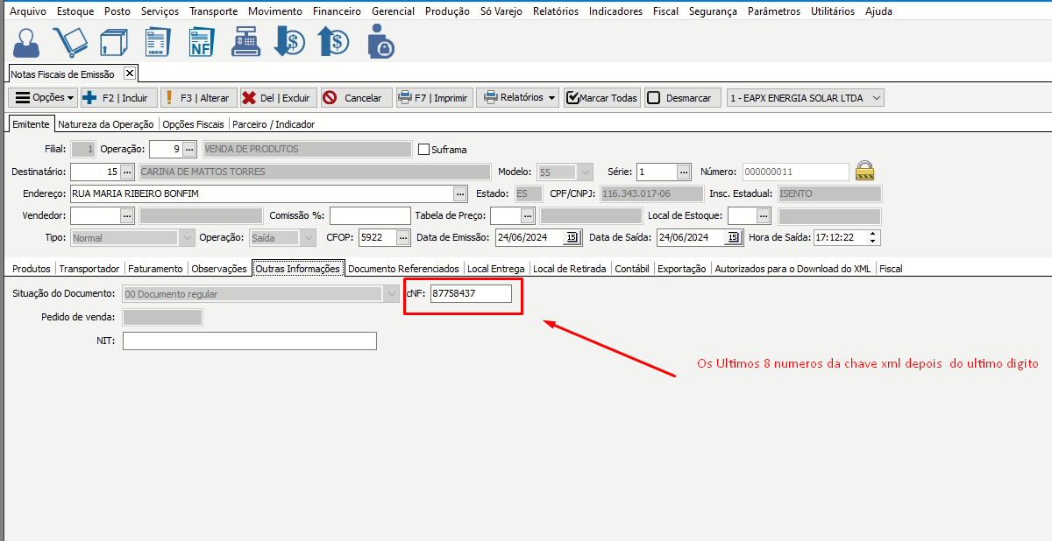Image resolution: width=1052 pixels, height=541 pixels.
Task: Open the money up-arrow icon
Action: coord(333,42)
